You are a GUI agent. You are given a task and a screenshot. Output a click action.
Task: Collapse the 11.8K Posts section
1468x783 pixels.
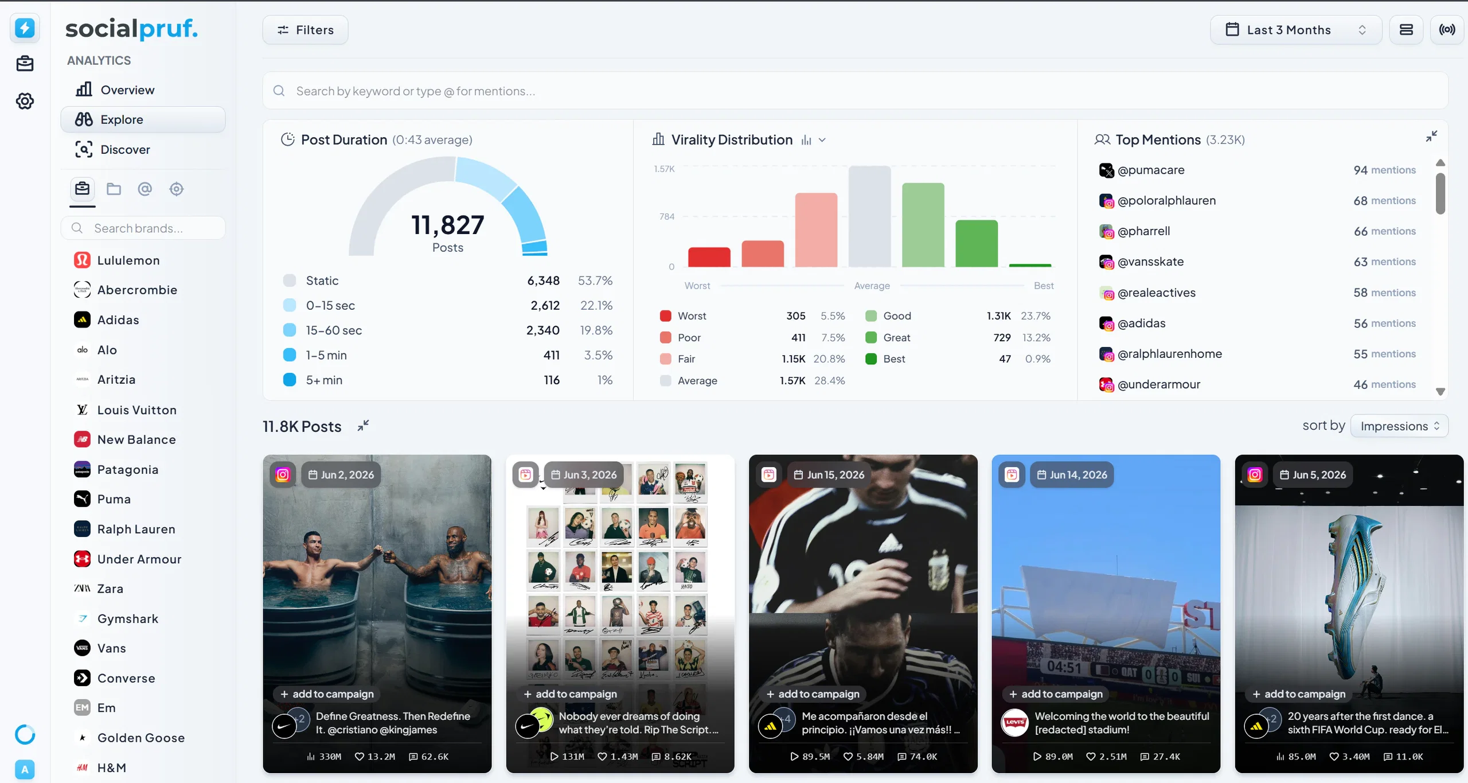(363, 426)
